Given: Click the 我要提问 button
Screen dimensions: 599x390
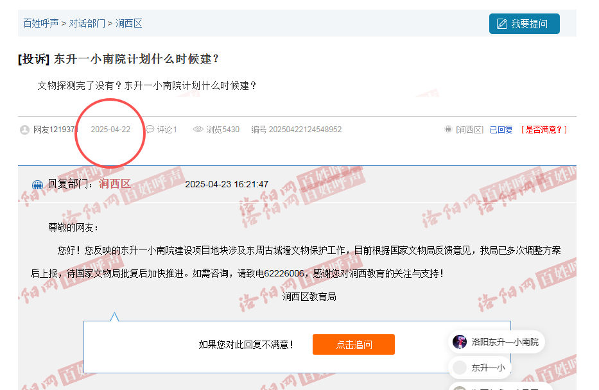Looking at the screenshot, I should coord(524,24).
